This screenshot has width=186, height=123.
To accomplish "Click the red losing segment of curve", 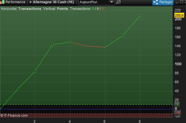I will coord(88,46).
